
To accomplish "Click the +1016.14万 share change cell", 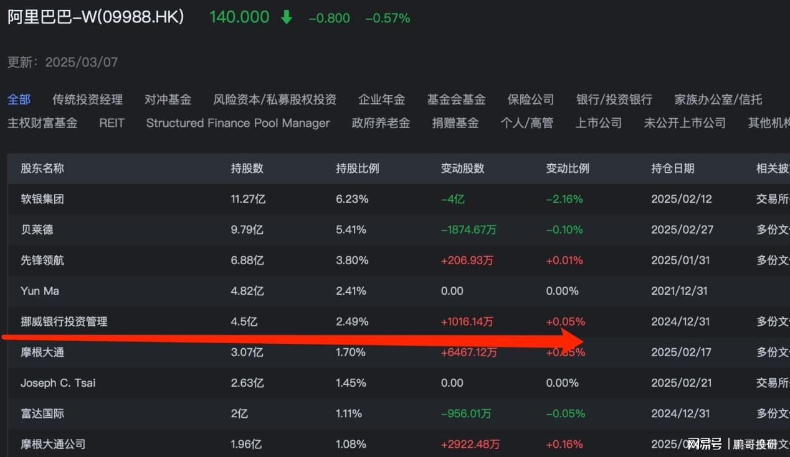I will coord(469,321).
